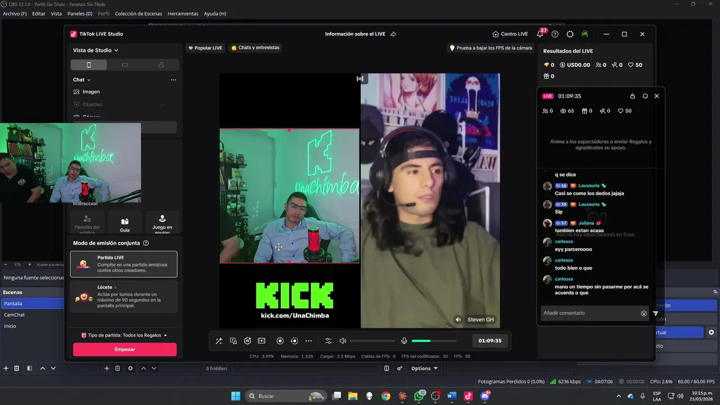This screenshot has width=720, height=405.
Task: Open the emoji picker in comment box
Action: [644, 313]
